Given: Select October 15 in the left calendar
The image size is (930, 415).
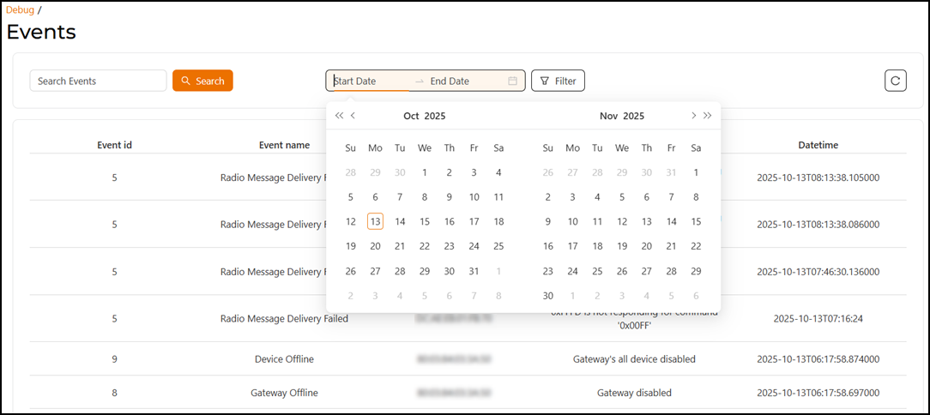Looking at the screenshot, I should (425, 222).
